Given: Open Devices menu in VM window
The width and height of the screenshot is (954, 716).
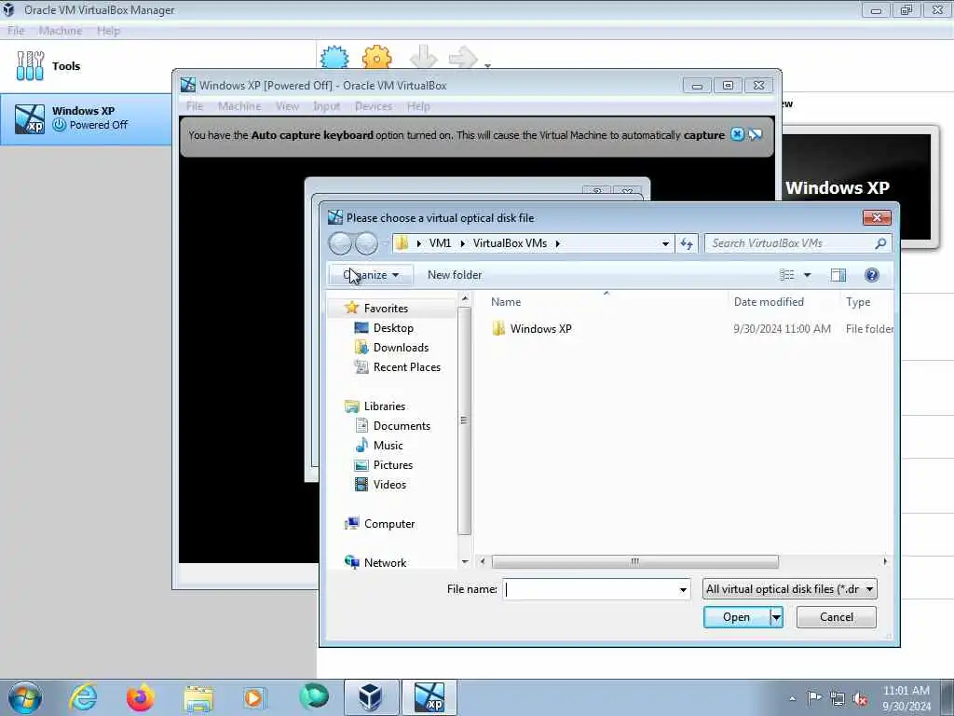Looking at the screenshot, I should coord(373,106).
